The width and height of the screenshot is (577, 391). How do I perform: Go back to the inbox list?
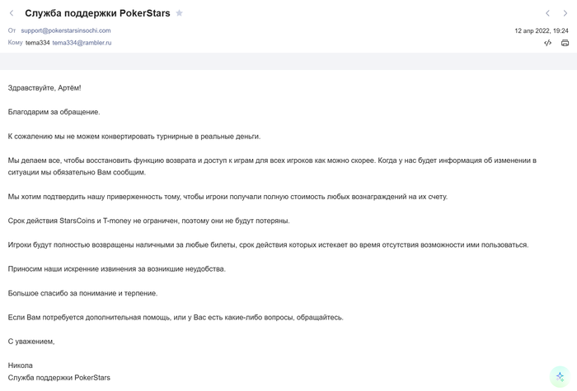[12, 13]
